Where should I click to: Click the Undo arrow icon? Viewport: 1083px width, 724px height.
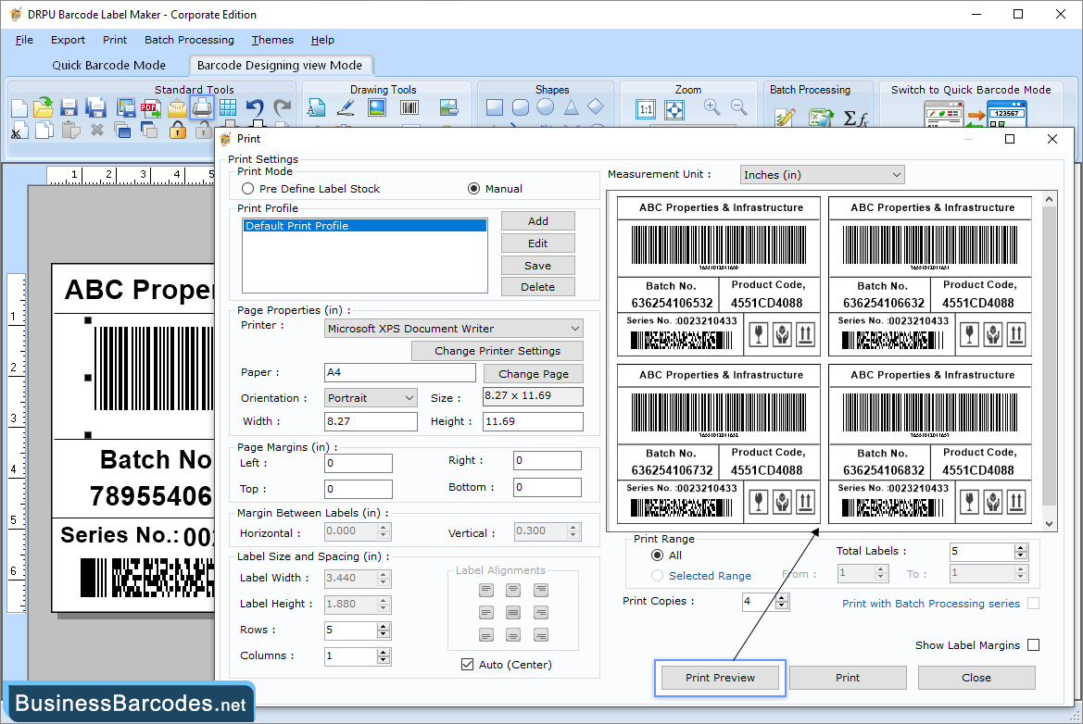(x=255, y=108)
